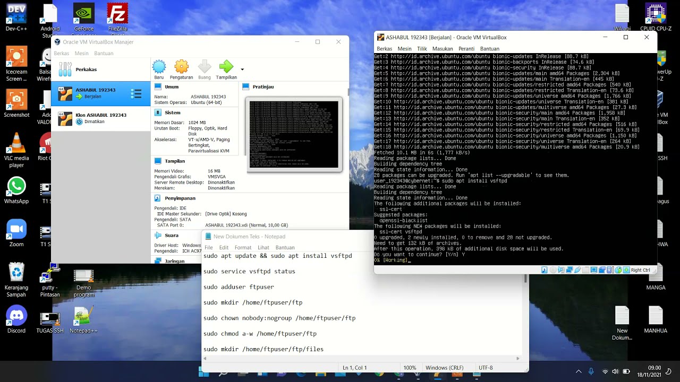
Task: Click the Suara section header
Action: (172, 235)
